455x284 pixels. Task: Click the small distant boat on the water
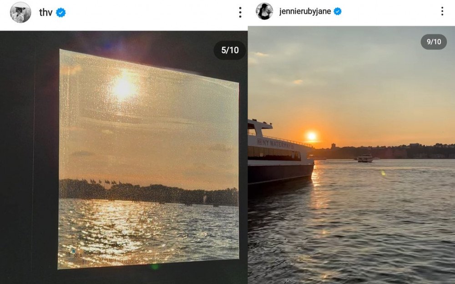(365, 158)
